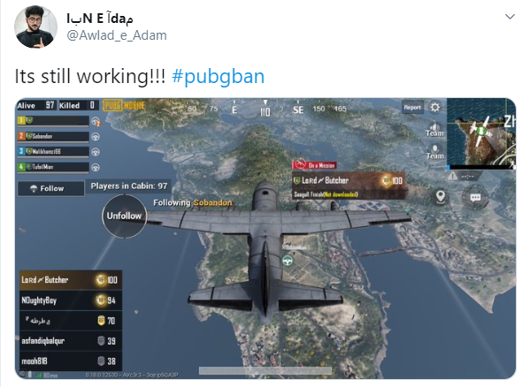This screenshot has width=530, height=387.
Task: Click the steering wheel icon beside TufailMian
Action: (x=96, y=167)
